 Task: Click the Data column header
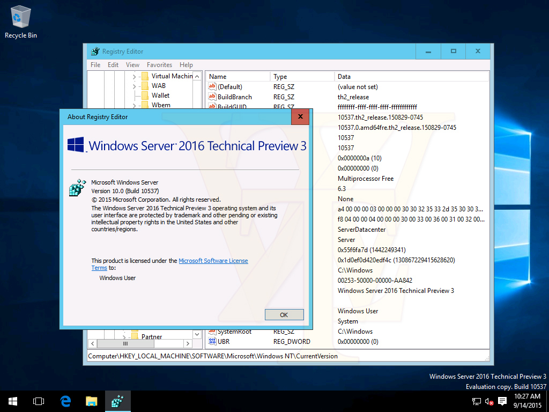pyautogui.click(x=344, y=77)
